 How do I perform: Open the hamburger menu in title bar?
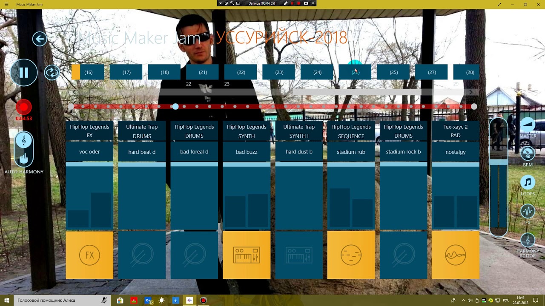pyautogui.click(x=6, y=4)
